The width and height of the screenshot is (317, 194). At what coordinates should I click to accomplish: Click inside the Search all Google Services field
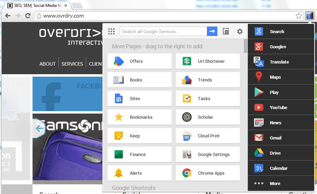click(163, 31)
